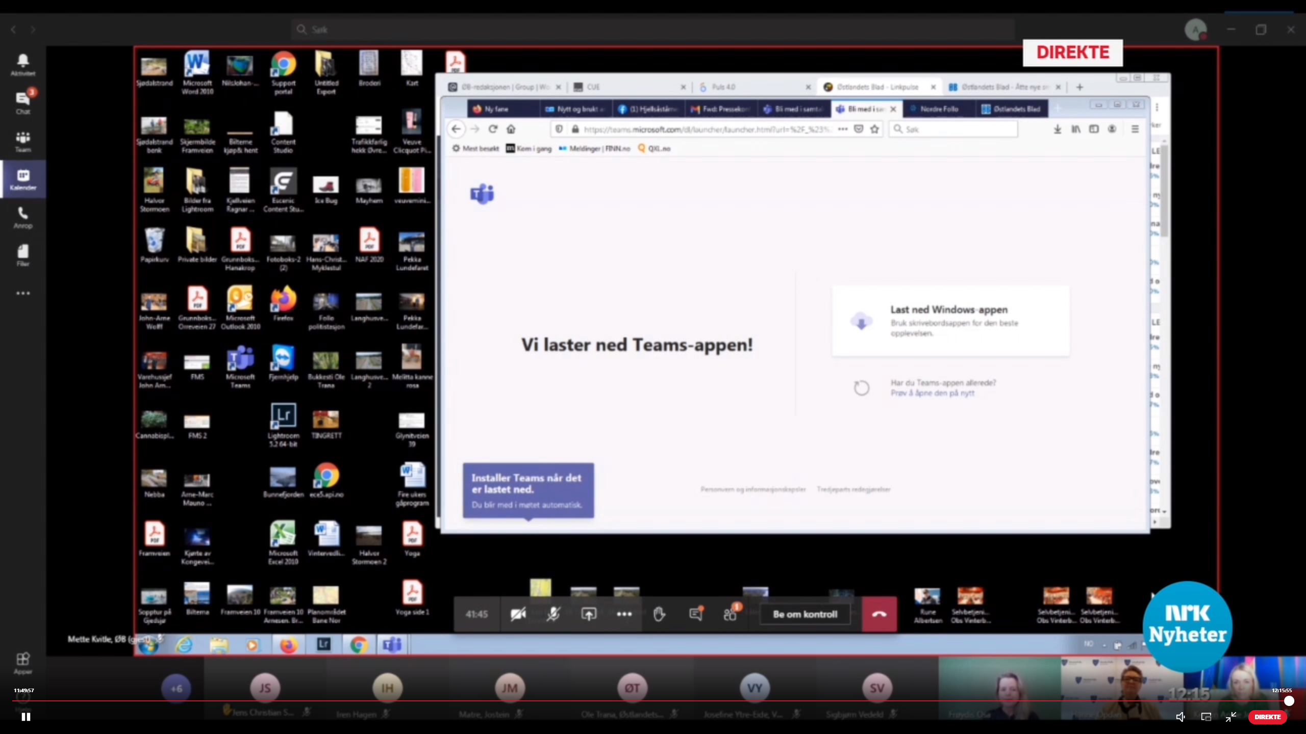Switch to Puls 4.0 Chrome tab
This screenshot has width=1306, height=734.
[754, 87]
